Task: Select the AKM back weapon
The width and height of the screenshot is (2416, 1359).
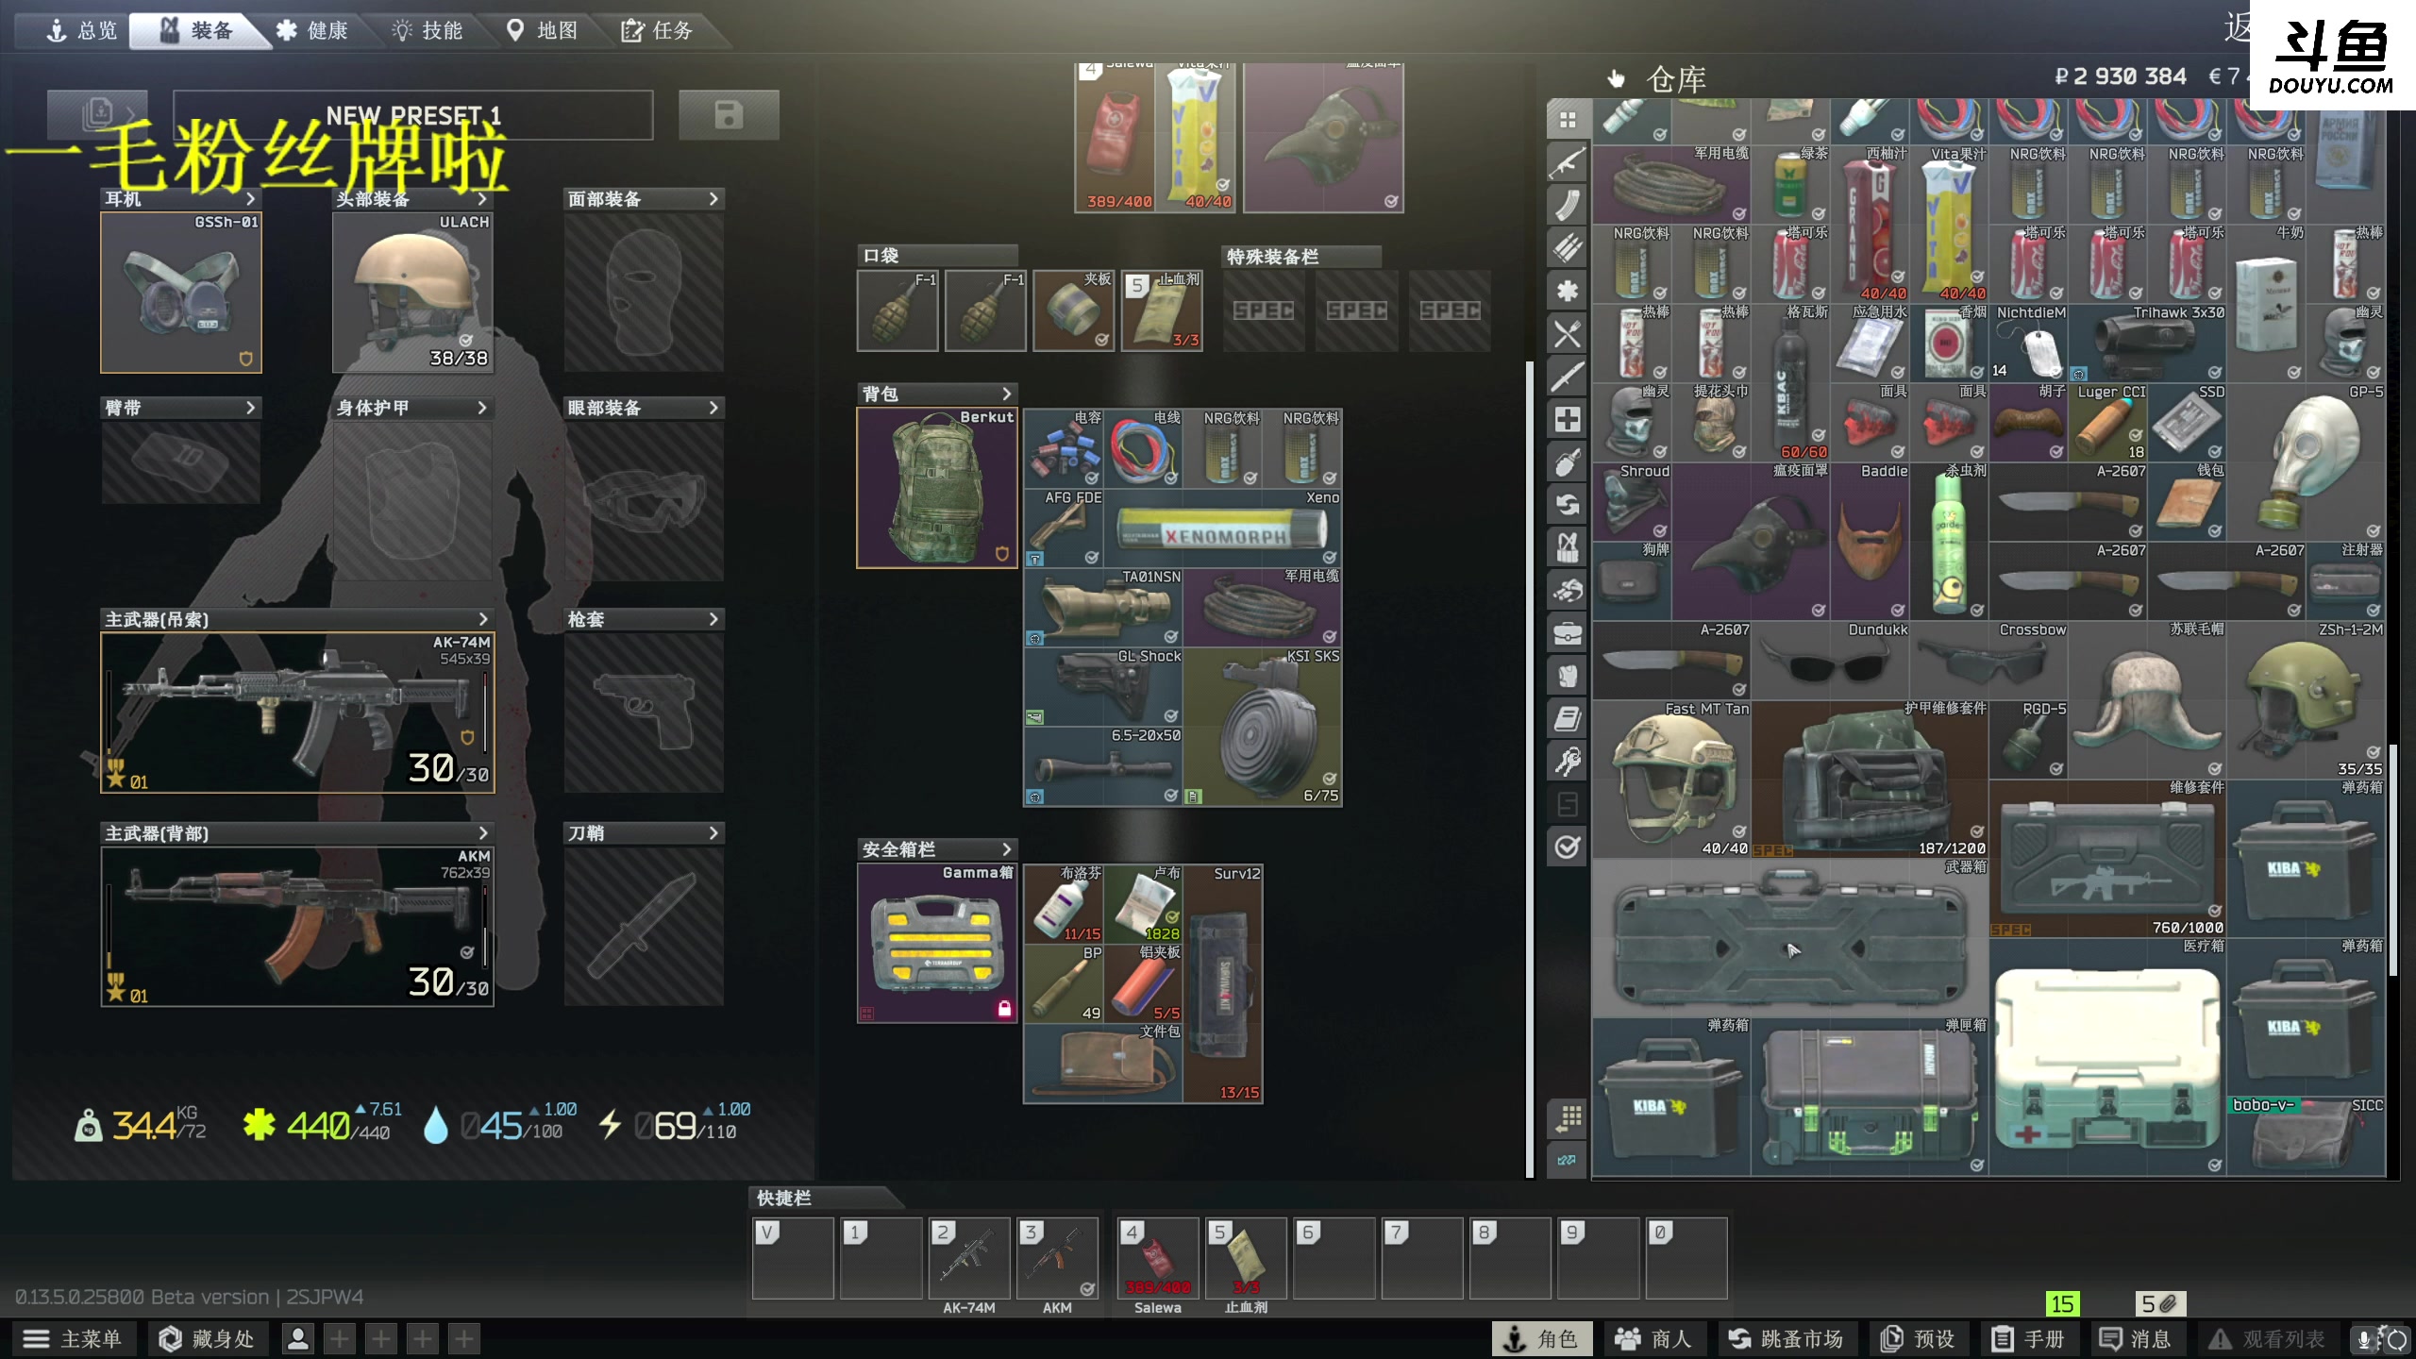Action: [x=297, y=927]
